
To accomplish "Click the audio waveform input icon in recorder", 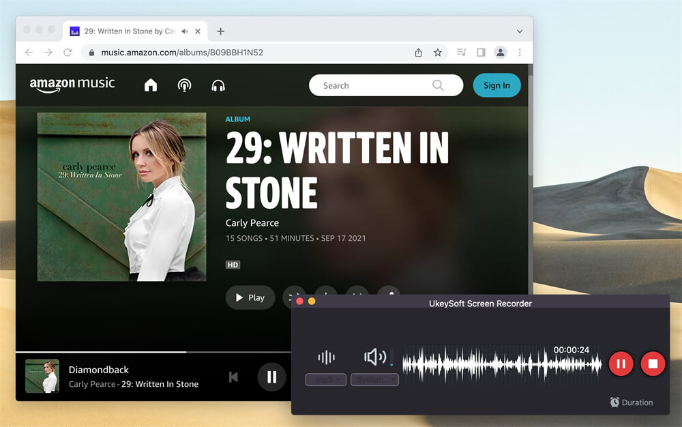I will pos(326,356).
